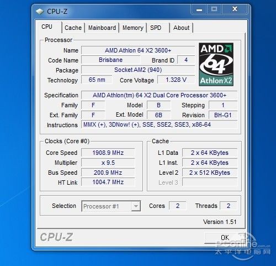Open the Mainboard tab

pyautogui.click(x=102, y=28)
